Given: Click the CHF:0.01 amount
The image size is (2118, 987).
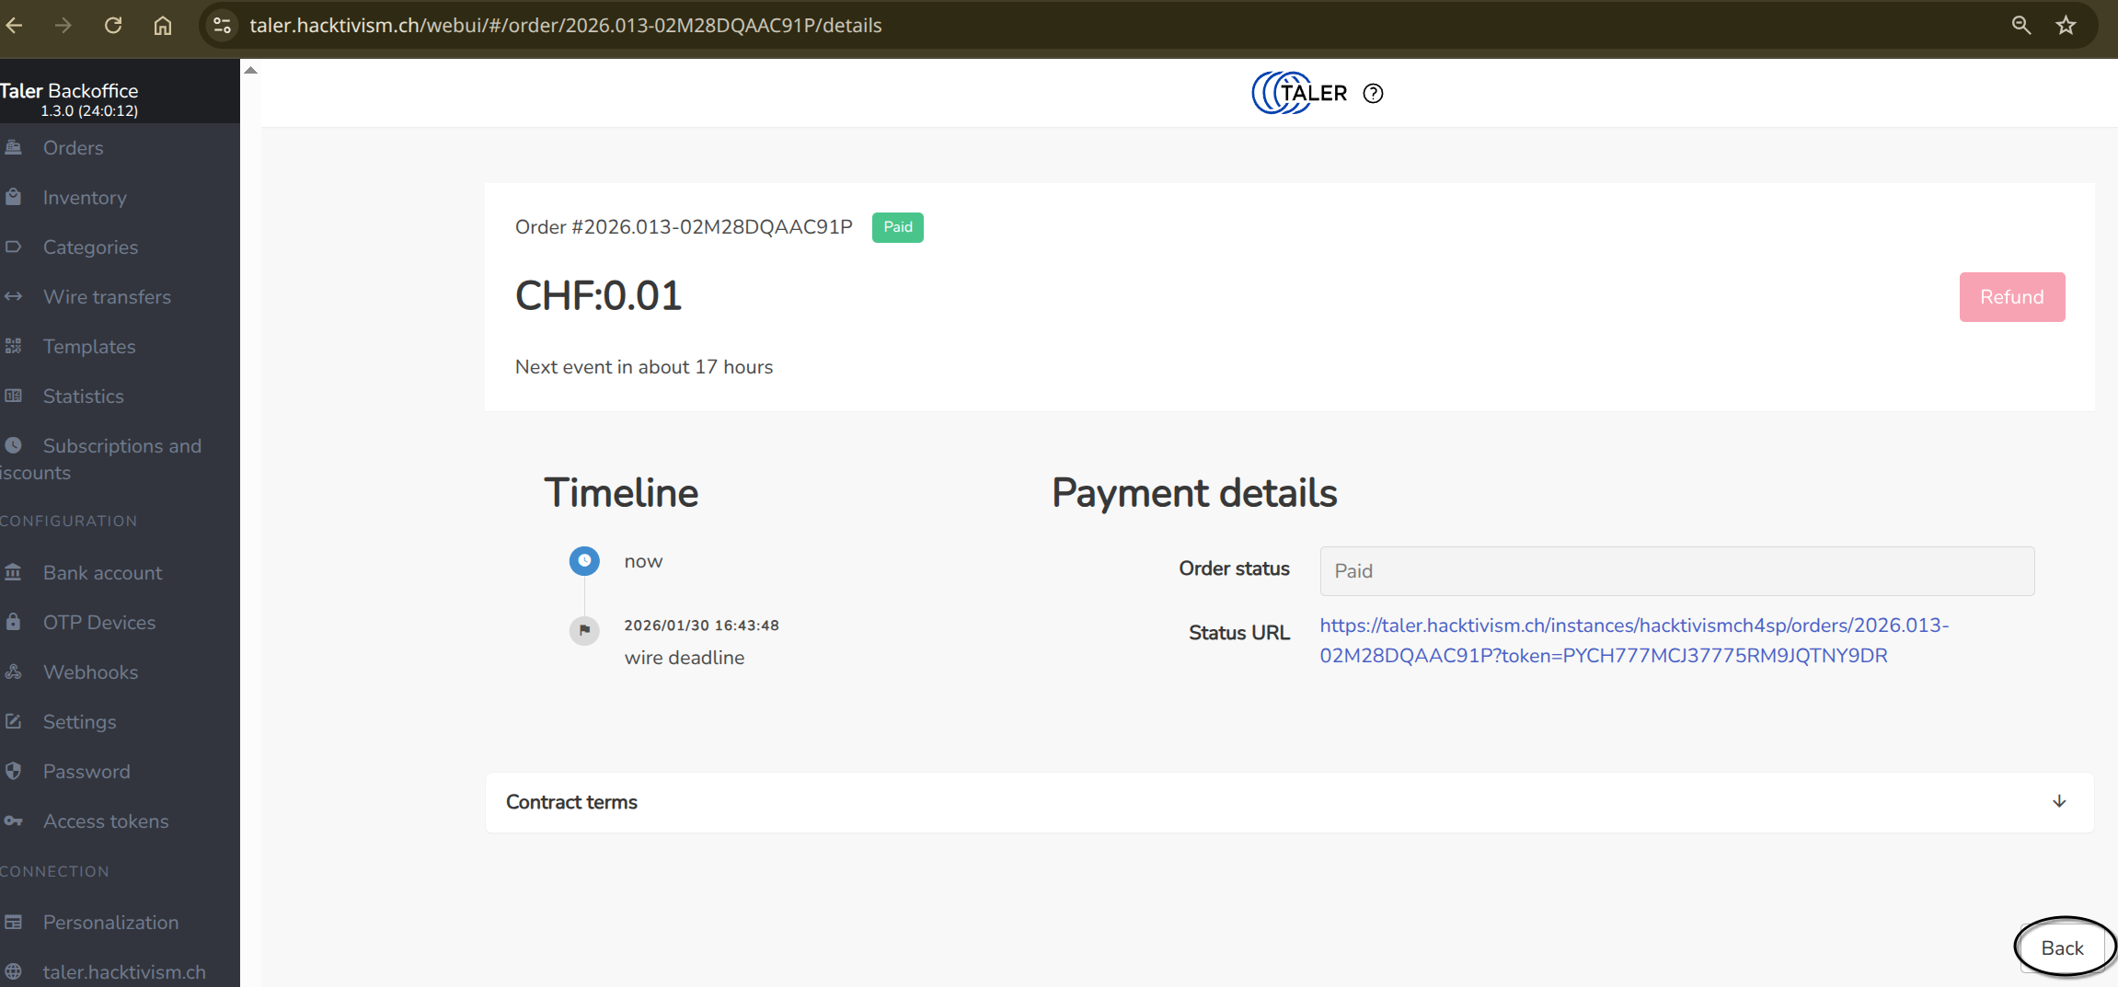Looking at the screenshot, I should coord(598,296).
